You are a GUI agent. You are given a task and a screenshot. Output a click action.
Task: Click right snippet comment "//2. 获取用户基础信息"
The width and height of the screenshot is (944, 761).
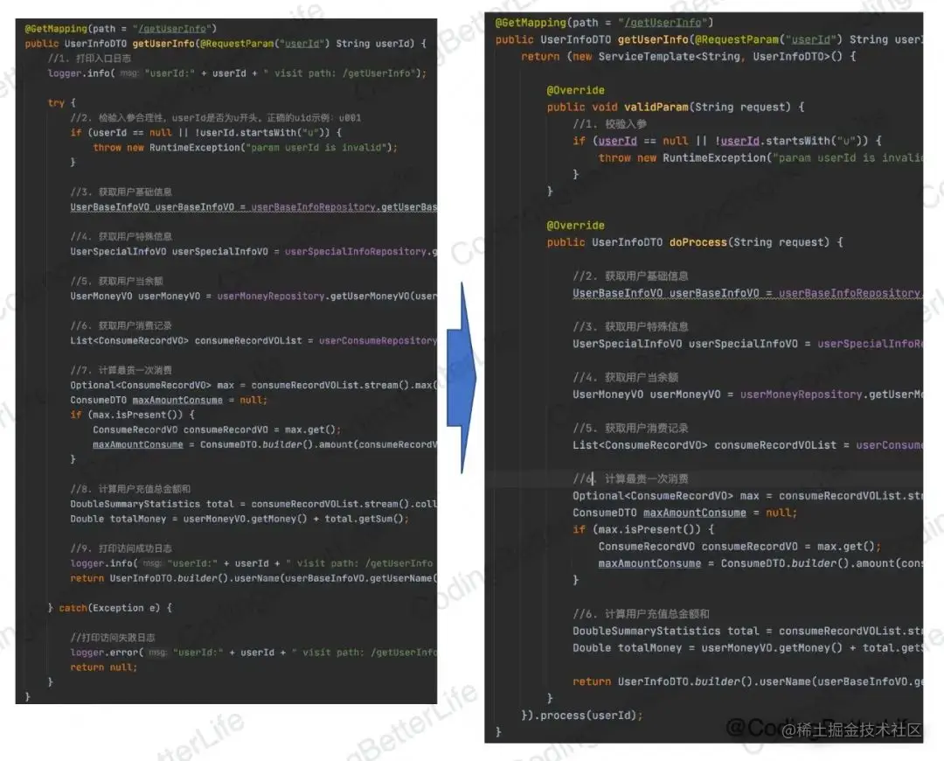[630, 276]
